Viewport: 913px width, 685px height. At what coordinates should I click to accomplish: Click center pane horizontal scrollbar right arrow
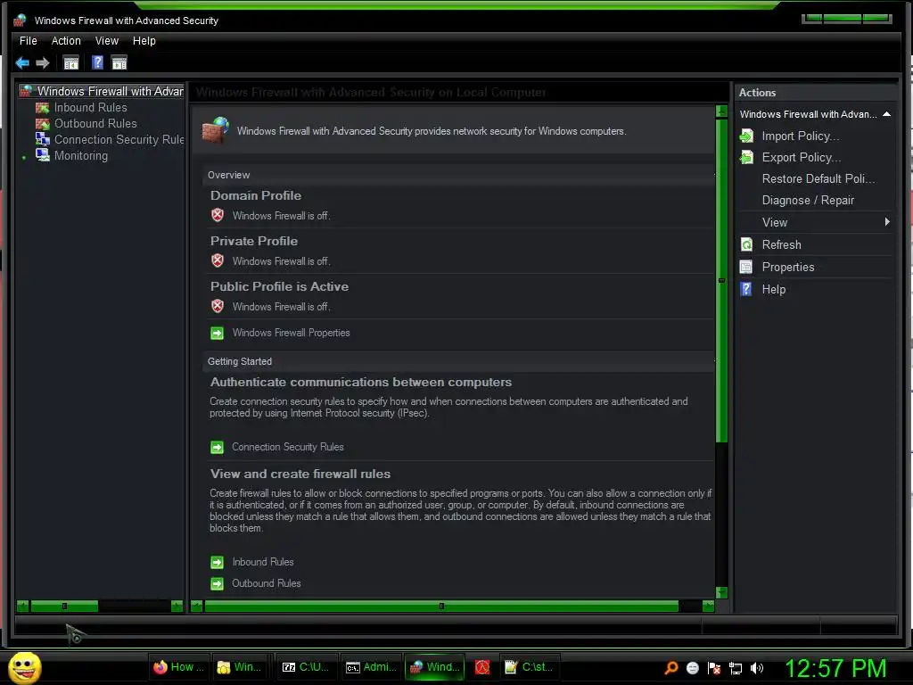(708, 606)
